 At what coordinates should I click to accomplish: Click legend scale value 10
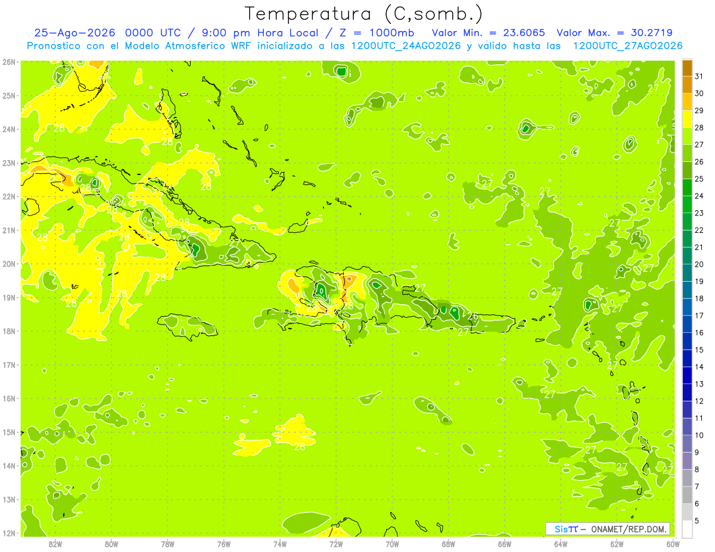tap(699, 435)
